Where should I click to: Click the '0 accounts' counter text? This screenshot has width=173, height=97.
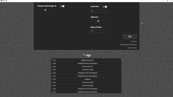[134, 41]
